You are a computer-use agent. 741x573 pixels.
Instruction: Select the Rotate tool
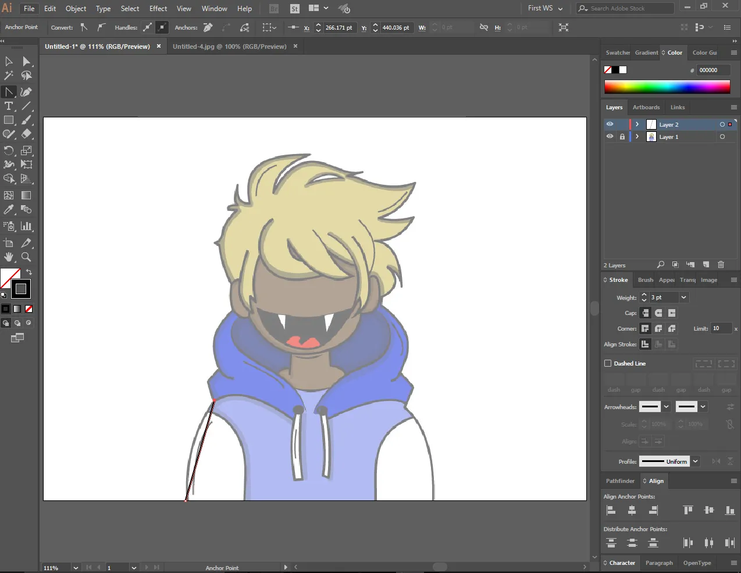tap(9, 151)
